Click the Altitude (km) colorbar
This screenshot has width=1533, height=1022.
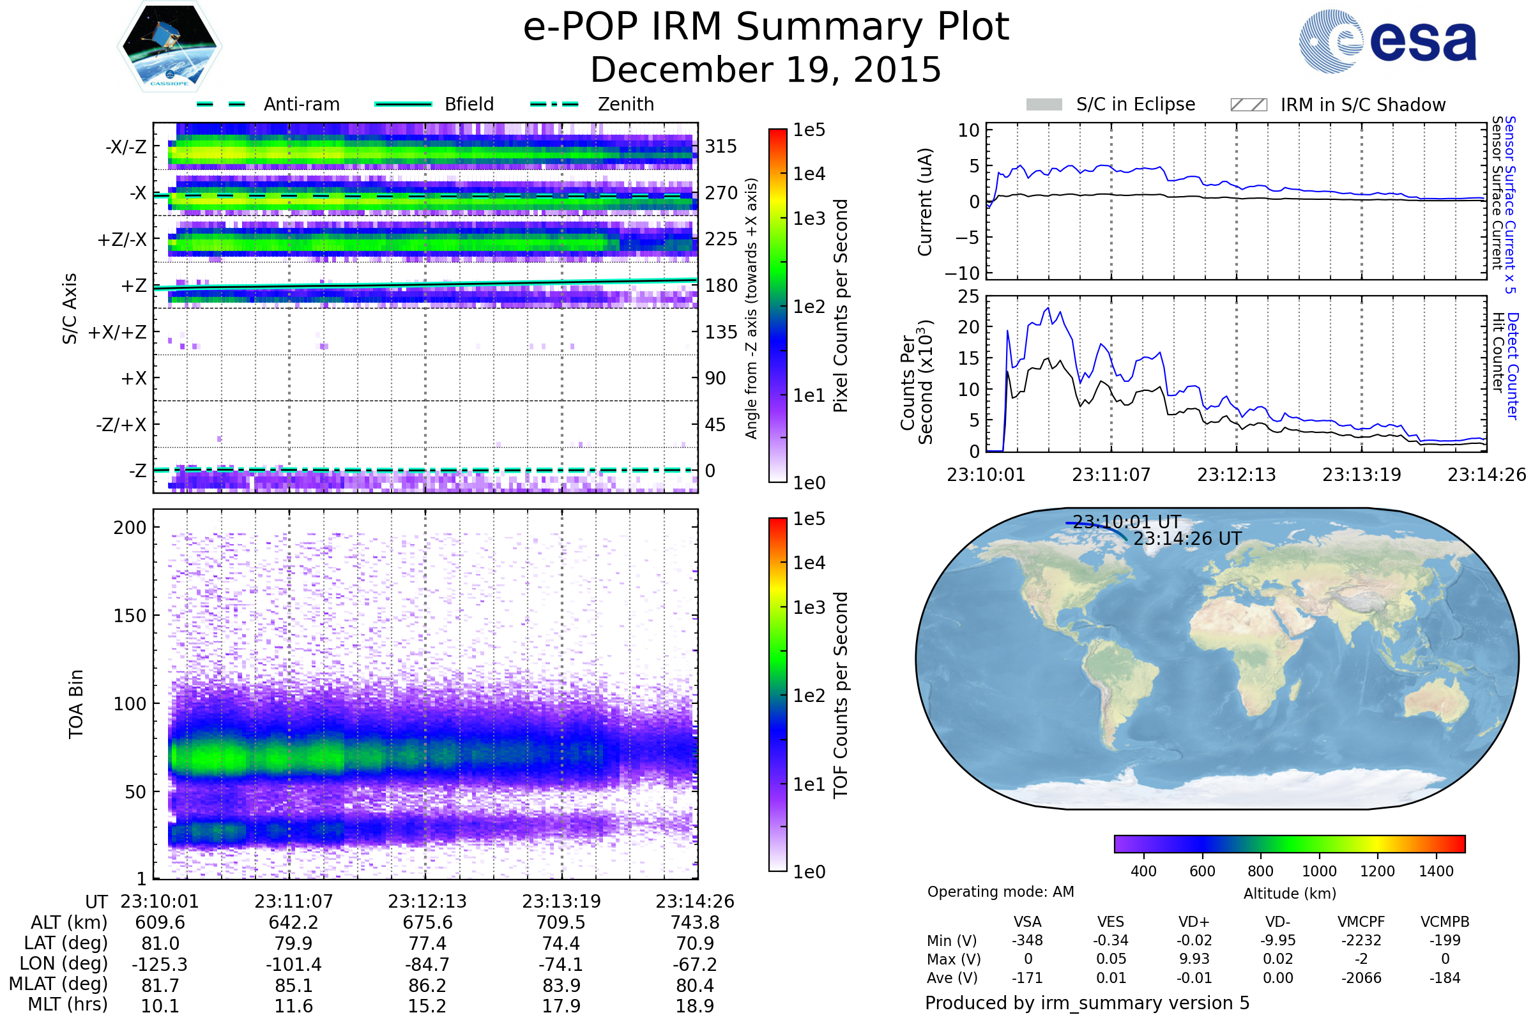(x=1289, y=843)
